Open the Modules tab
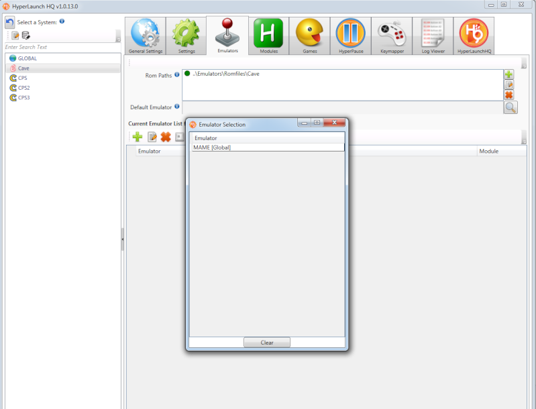This screenshot has height=409, width=536. [x=269, y=36]
